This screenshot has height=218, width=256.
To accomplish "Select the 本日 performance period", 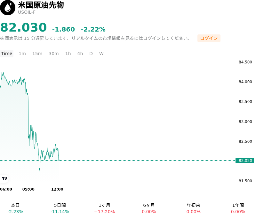I will (15, 208).
